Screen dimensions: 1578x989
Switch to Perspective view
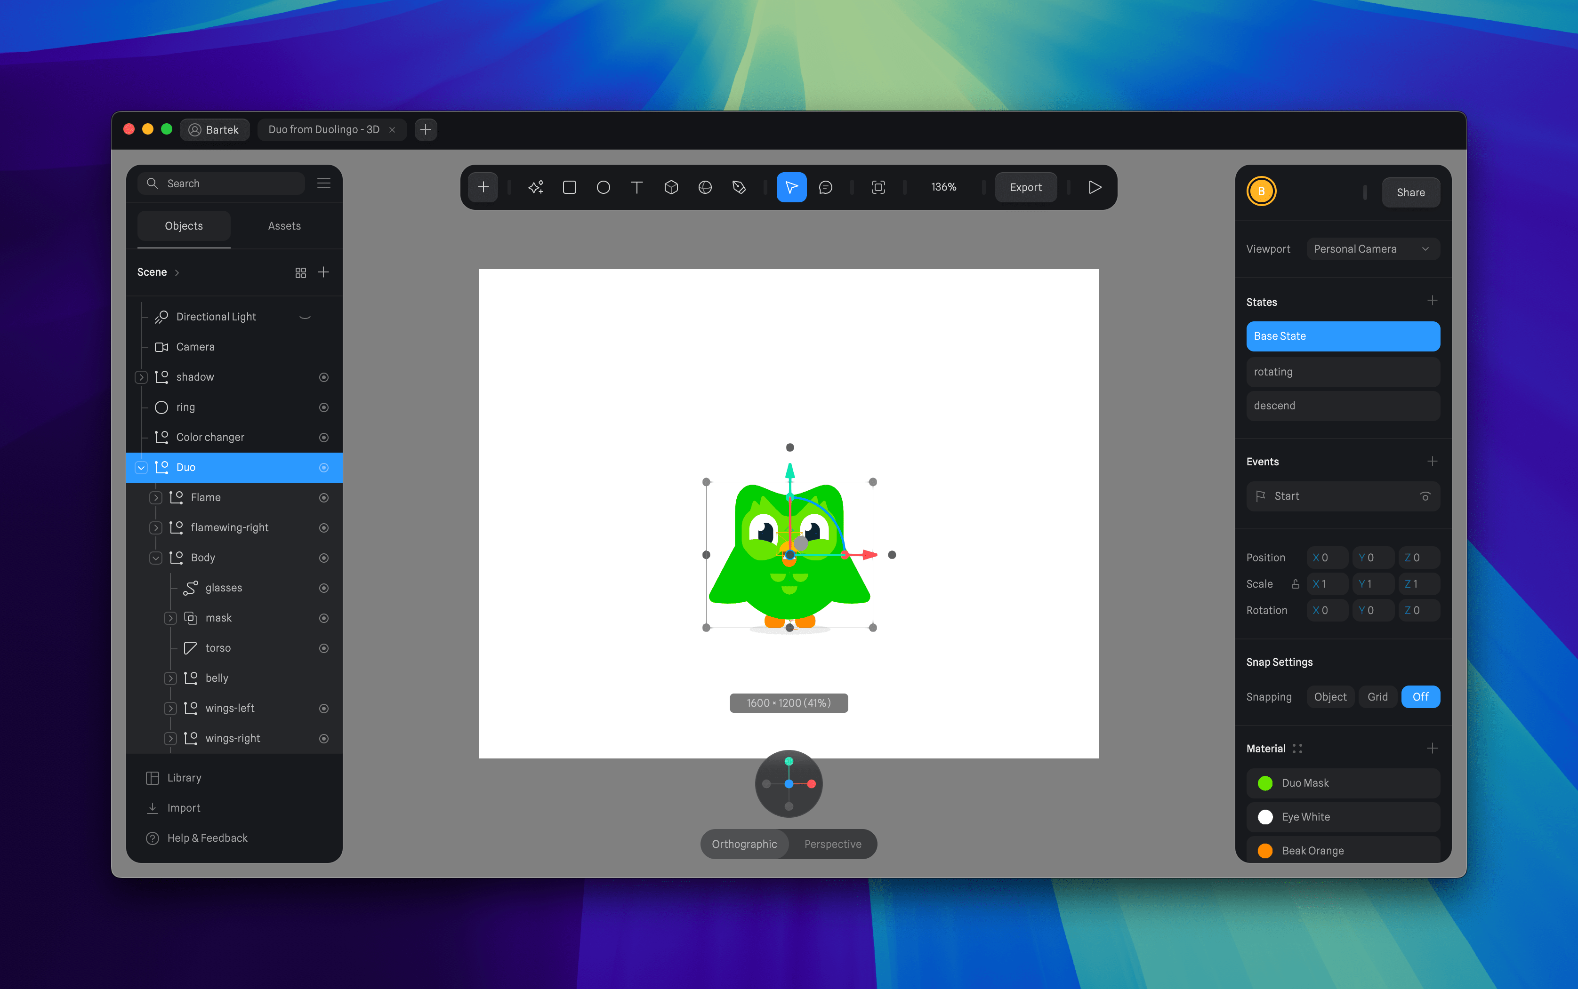832,844
